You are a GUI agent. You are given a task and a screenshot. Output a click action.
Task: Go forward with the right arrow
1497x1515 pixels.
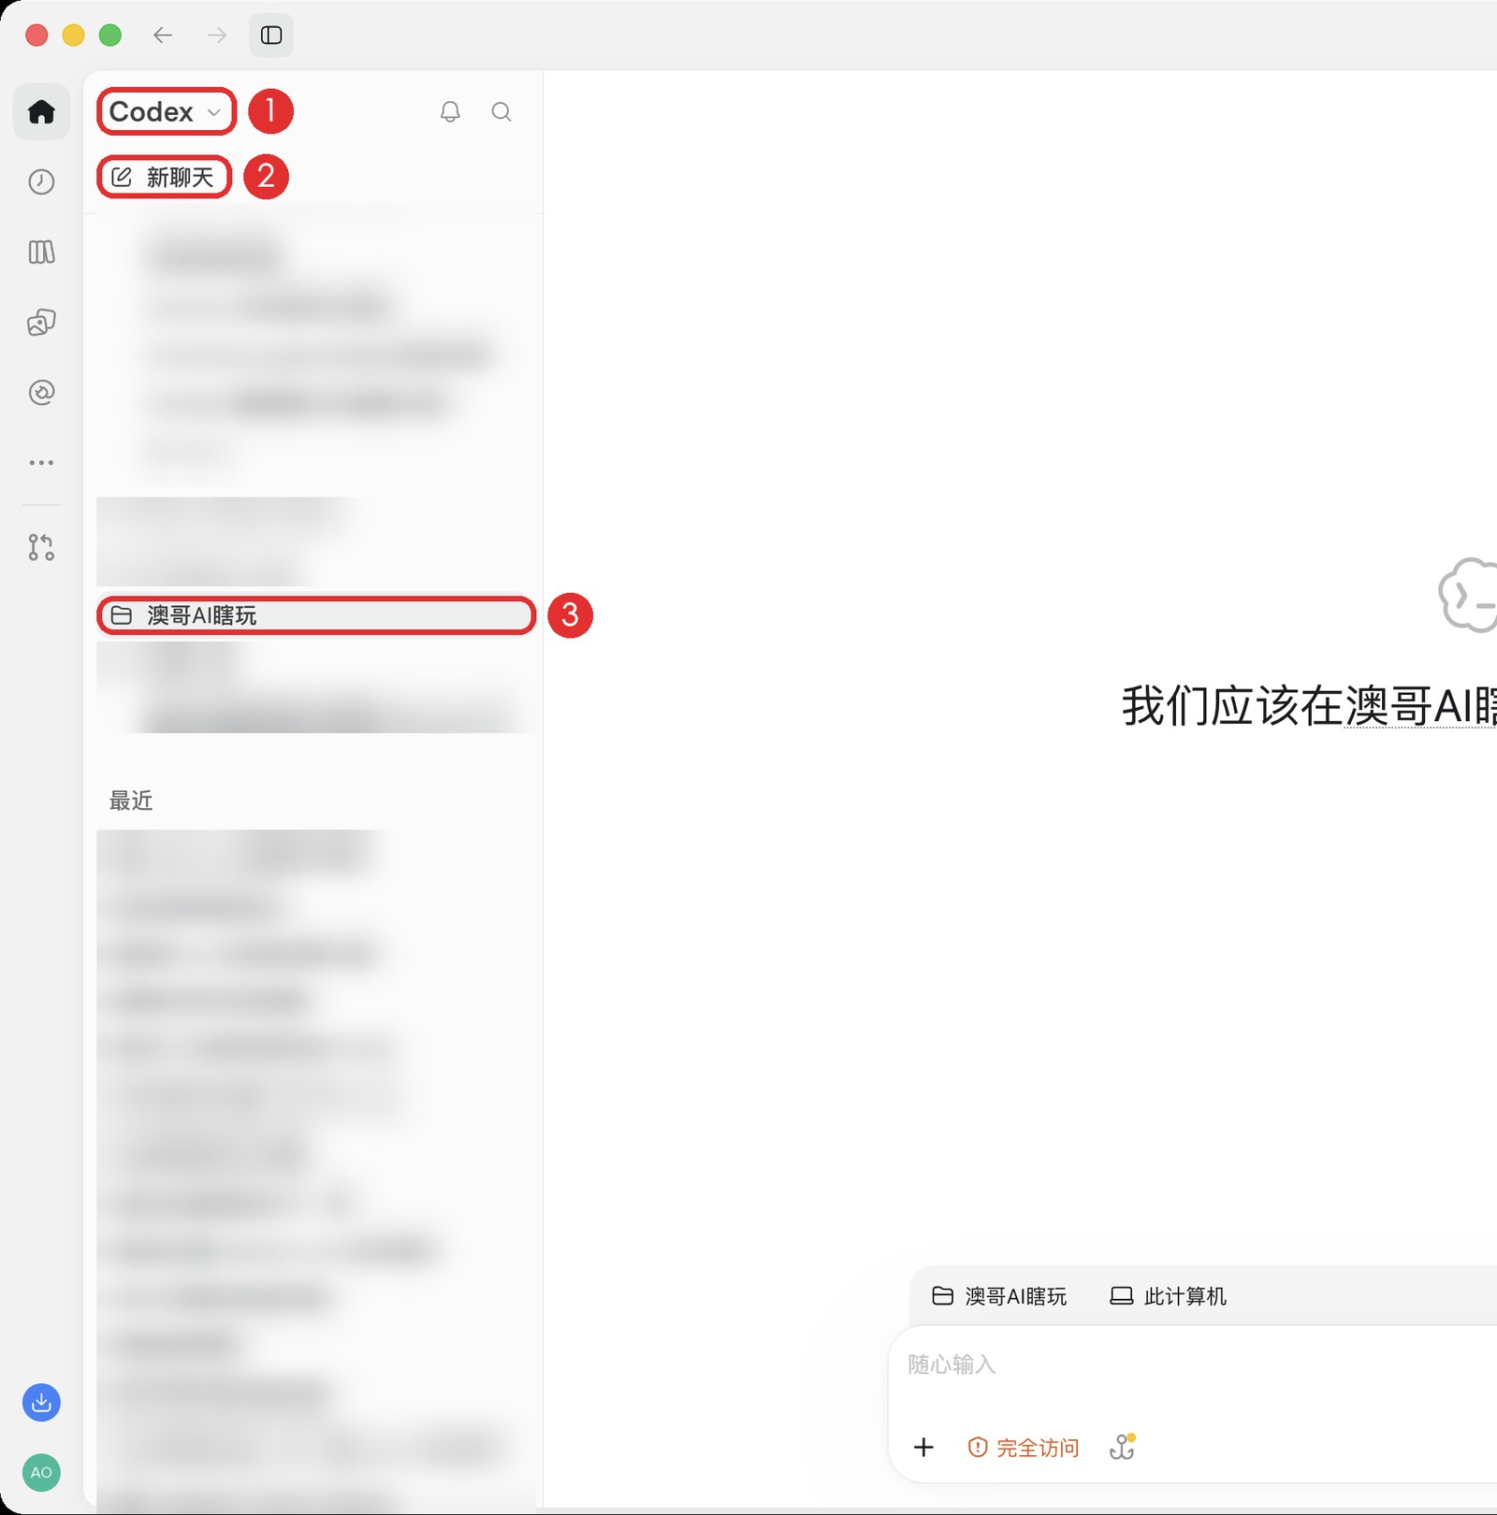pyautogui.click(x=217, y=36)
